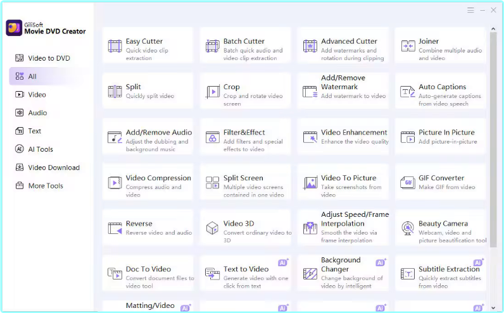Open the hamburger menu in title bar
The width and height of the screenshot is (504, 313).
coord(470,10)
